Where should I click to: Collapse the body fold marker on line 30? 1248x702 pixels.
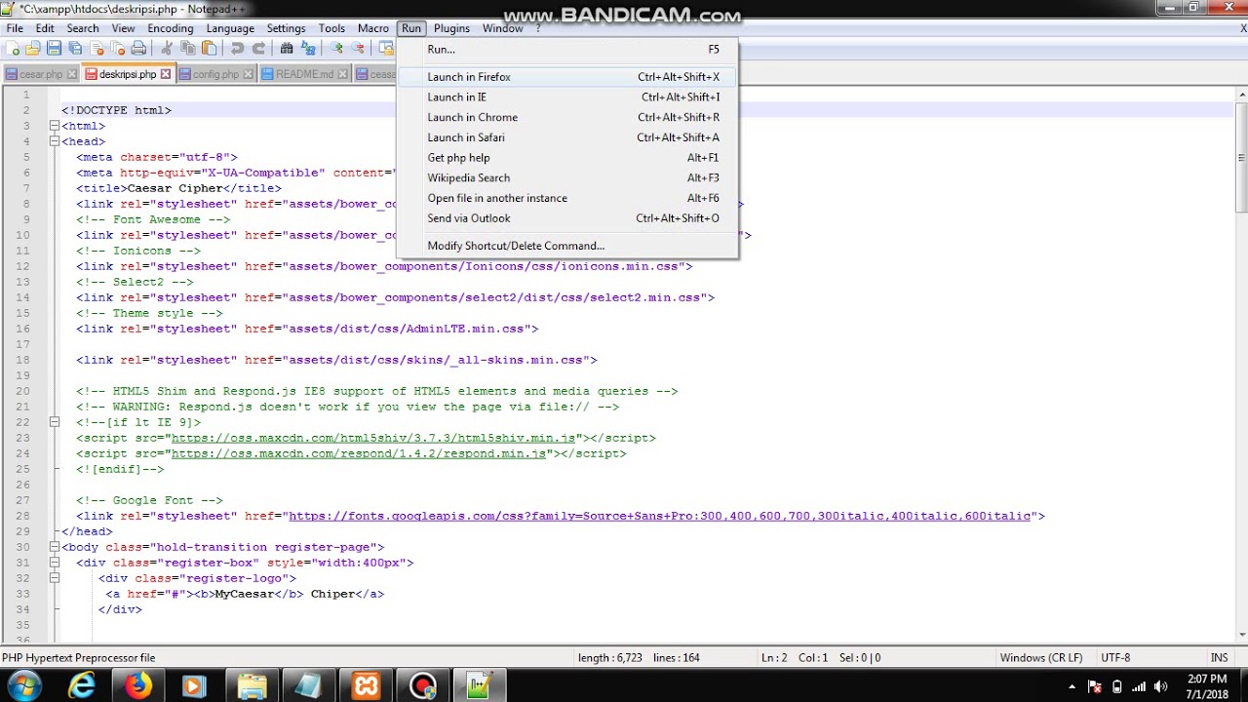54,547
